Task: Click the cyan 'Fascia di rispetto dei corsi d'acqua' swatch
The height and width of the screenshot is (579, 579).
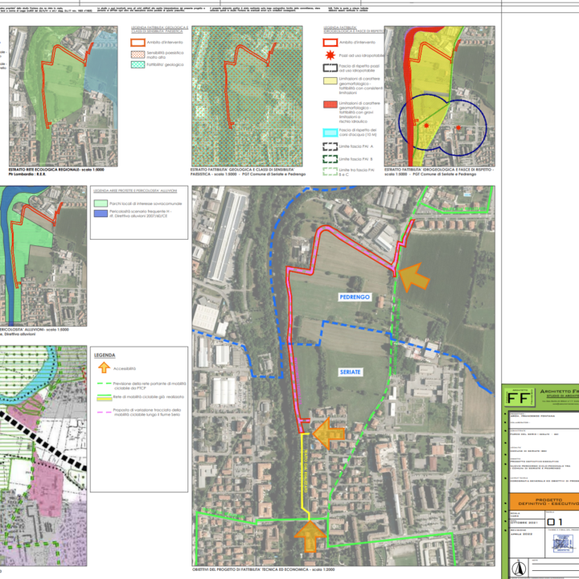Action: pyautogui.click(x=331, y=133)
